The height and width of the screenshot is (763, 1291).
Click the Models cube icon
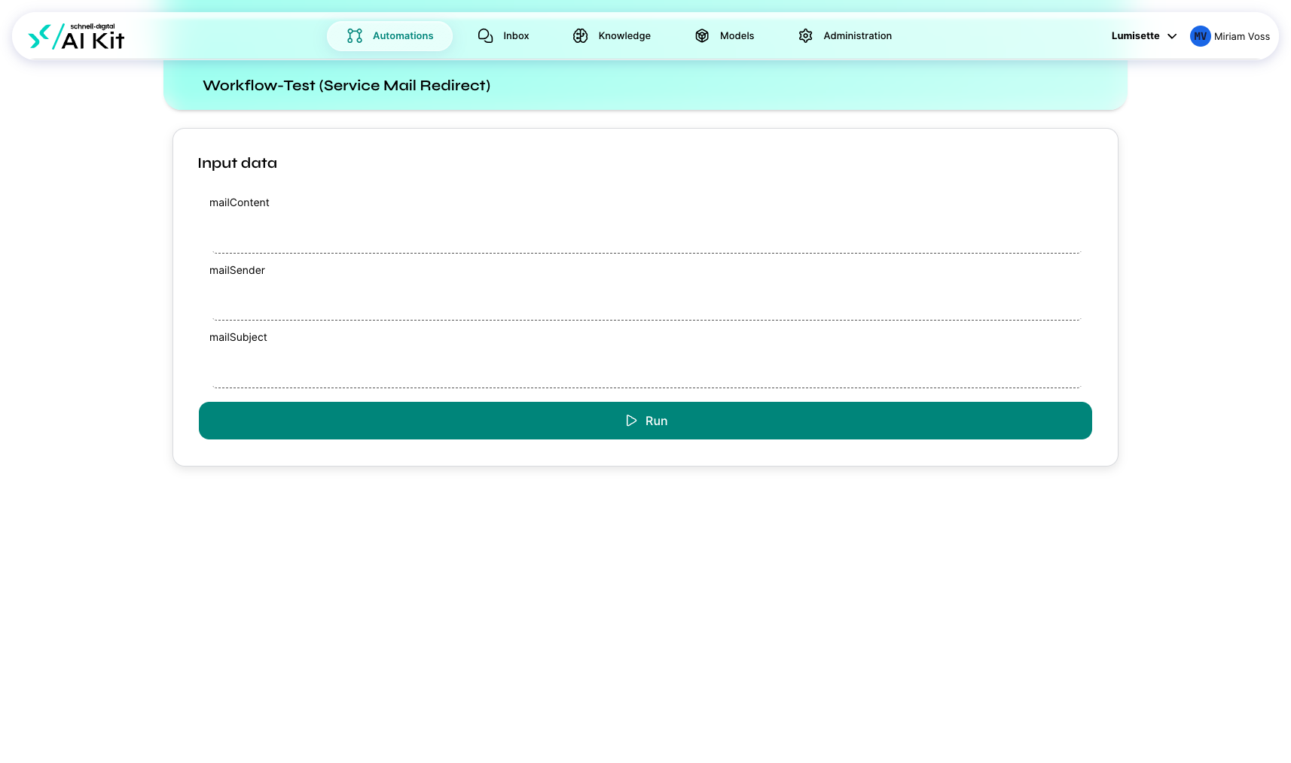point(702,36)
